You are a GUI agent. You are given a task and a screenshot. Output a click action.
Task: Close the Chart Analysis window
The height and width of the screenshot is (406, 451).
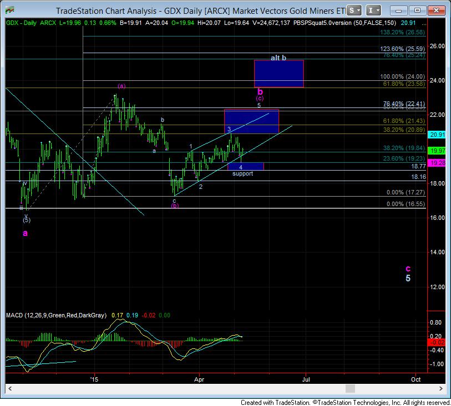coord(436,11)
